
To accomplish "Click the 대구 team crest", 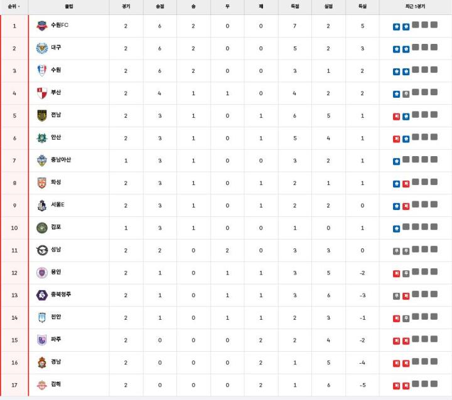I will click(x=42, y=48).
